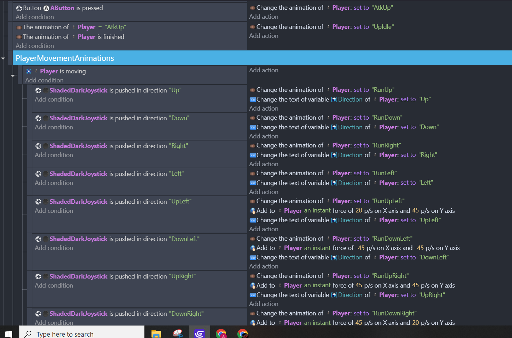Click joystick icon in the "UpRight" direction condition

(x=38, y=276)
